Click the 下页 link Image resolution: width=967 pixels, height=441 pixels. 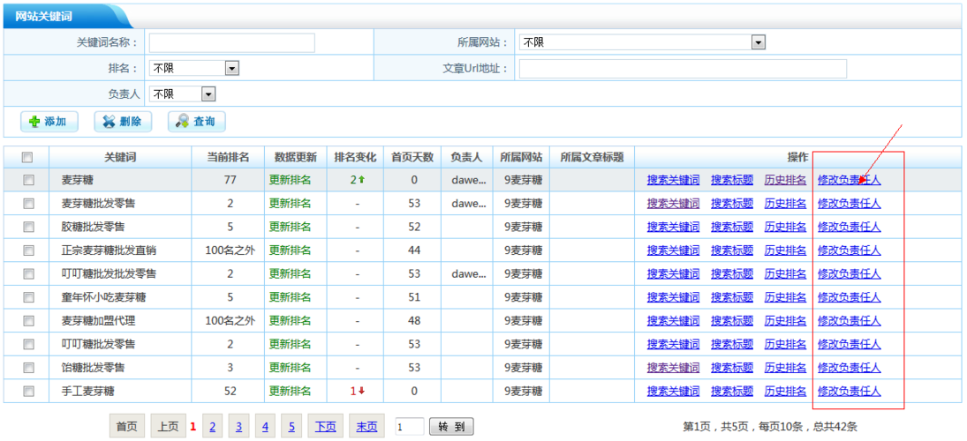(326, 426)
